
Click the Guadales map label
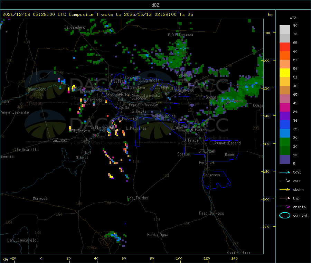pyautogui.click(x=185, y=74)
